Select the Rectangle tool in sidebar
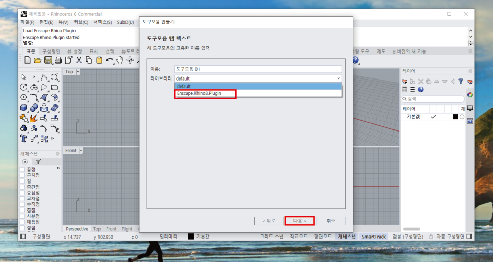Viewport: 493px width, 262px height. click(55, 87)
